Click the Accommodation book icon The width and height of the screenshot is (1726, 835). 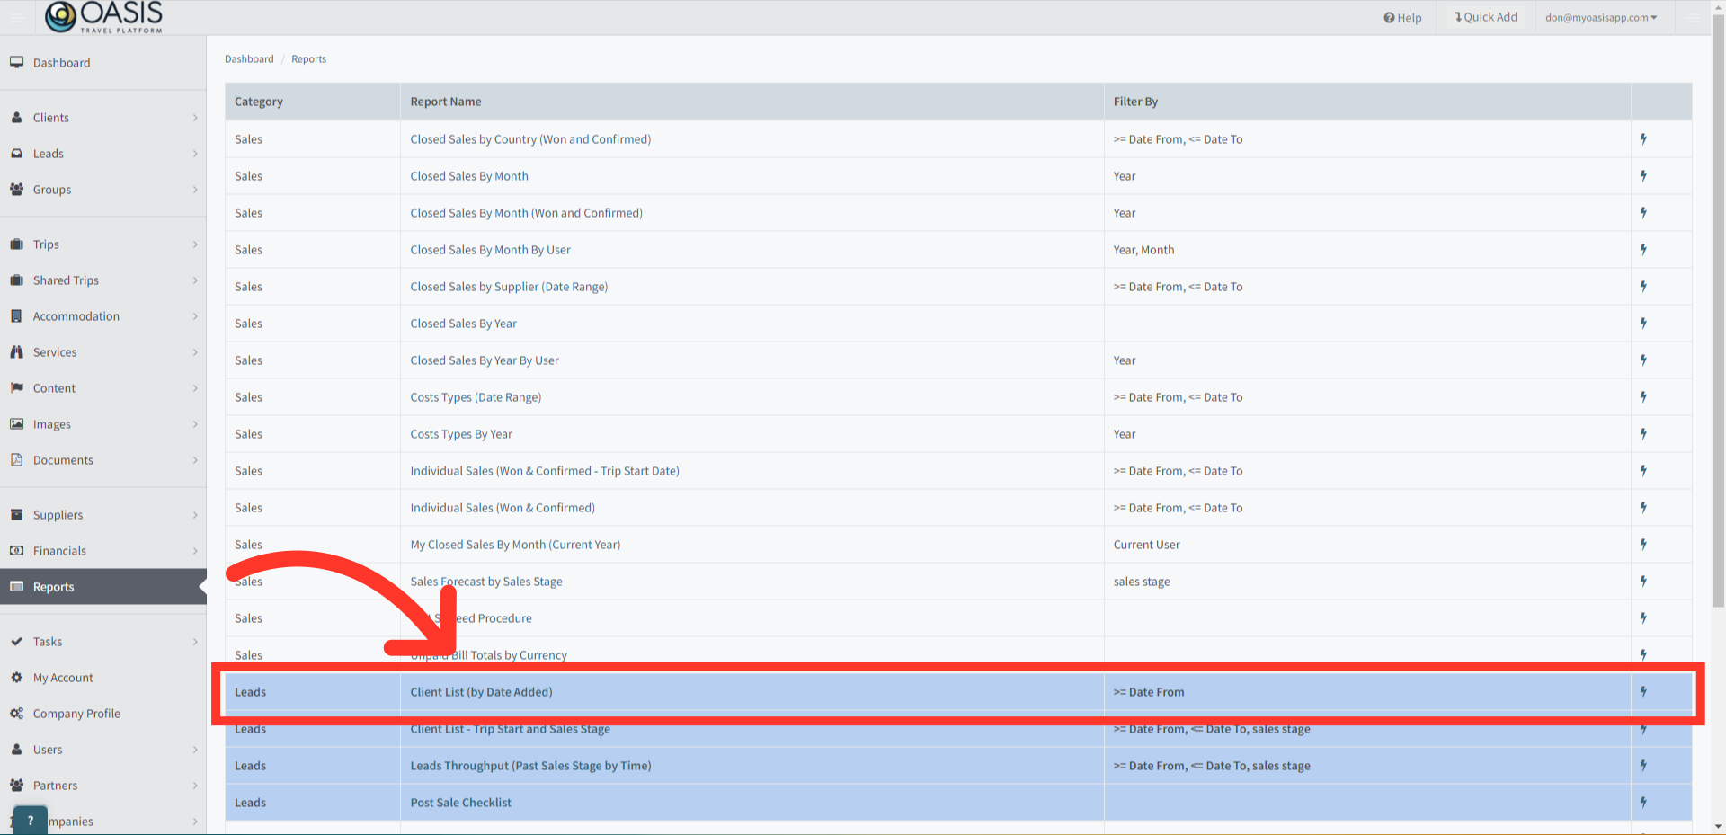pos(17,315)
